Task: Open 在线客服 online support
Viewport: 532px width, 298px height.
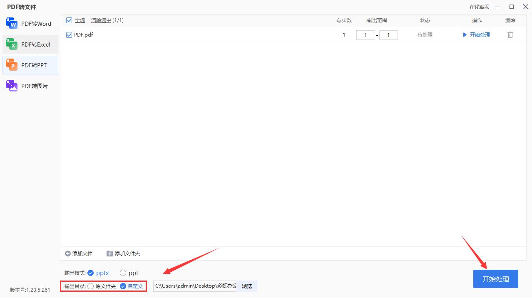Action: (480, 7)
